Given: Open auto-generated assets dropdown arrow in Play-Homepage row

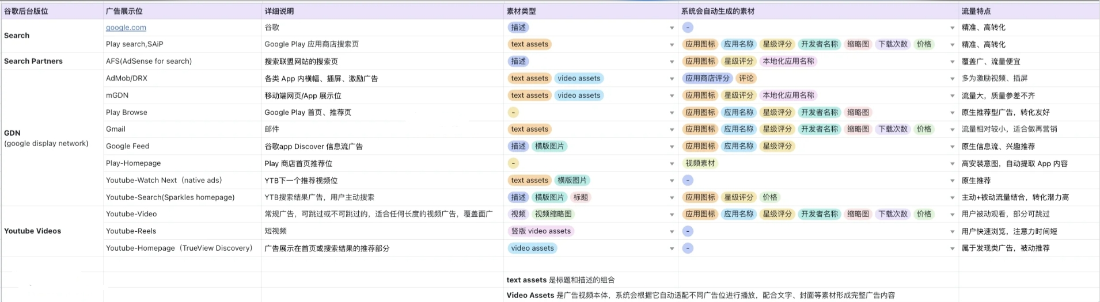Looking at the screenshot, I should pos(952,164).
